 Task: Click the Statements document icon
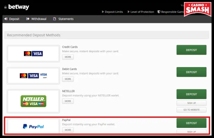(55, 19)
